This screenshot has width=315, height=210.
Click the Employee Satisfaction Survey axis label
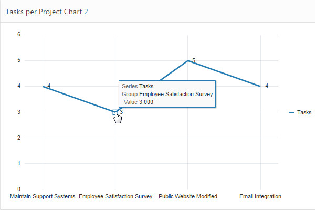115,197
